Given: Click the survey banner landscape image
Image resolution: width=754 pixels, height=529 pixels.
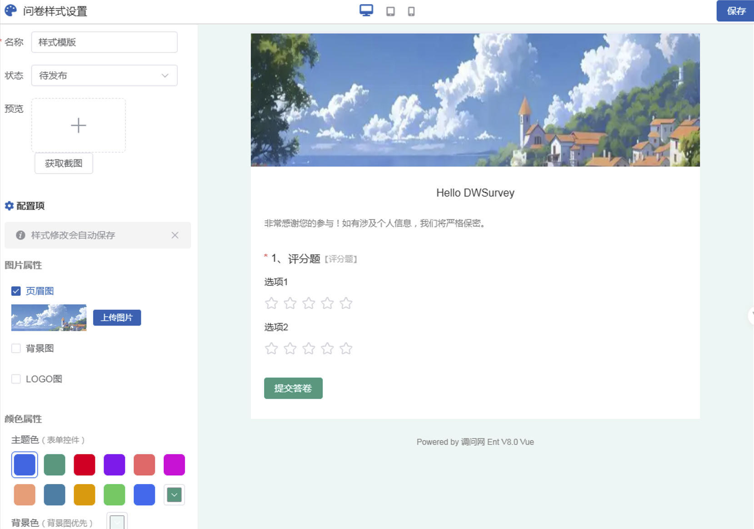Looking at the screenshot, I should [x=475, y=100].
